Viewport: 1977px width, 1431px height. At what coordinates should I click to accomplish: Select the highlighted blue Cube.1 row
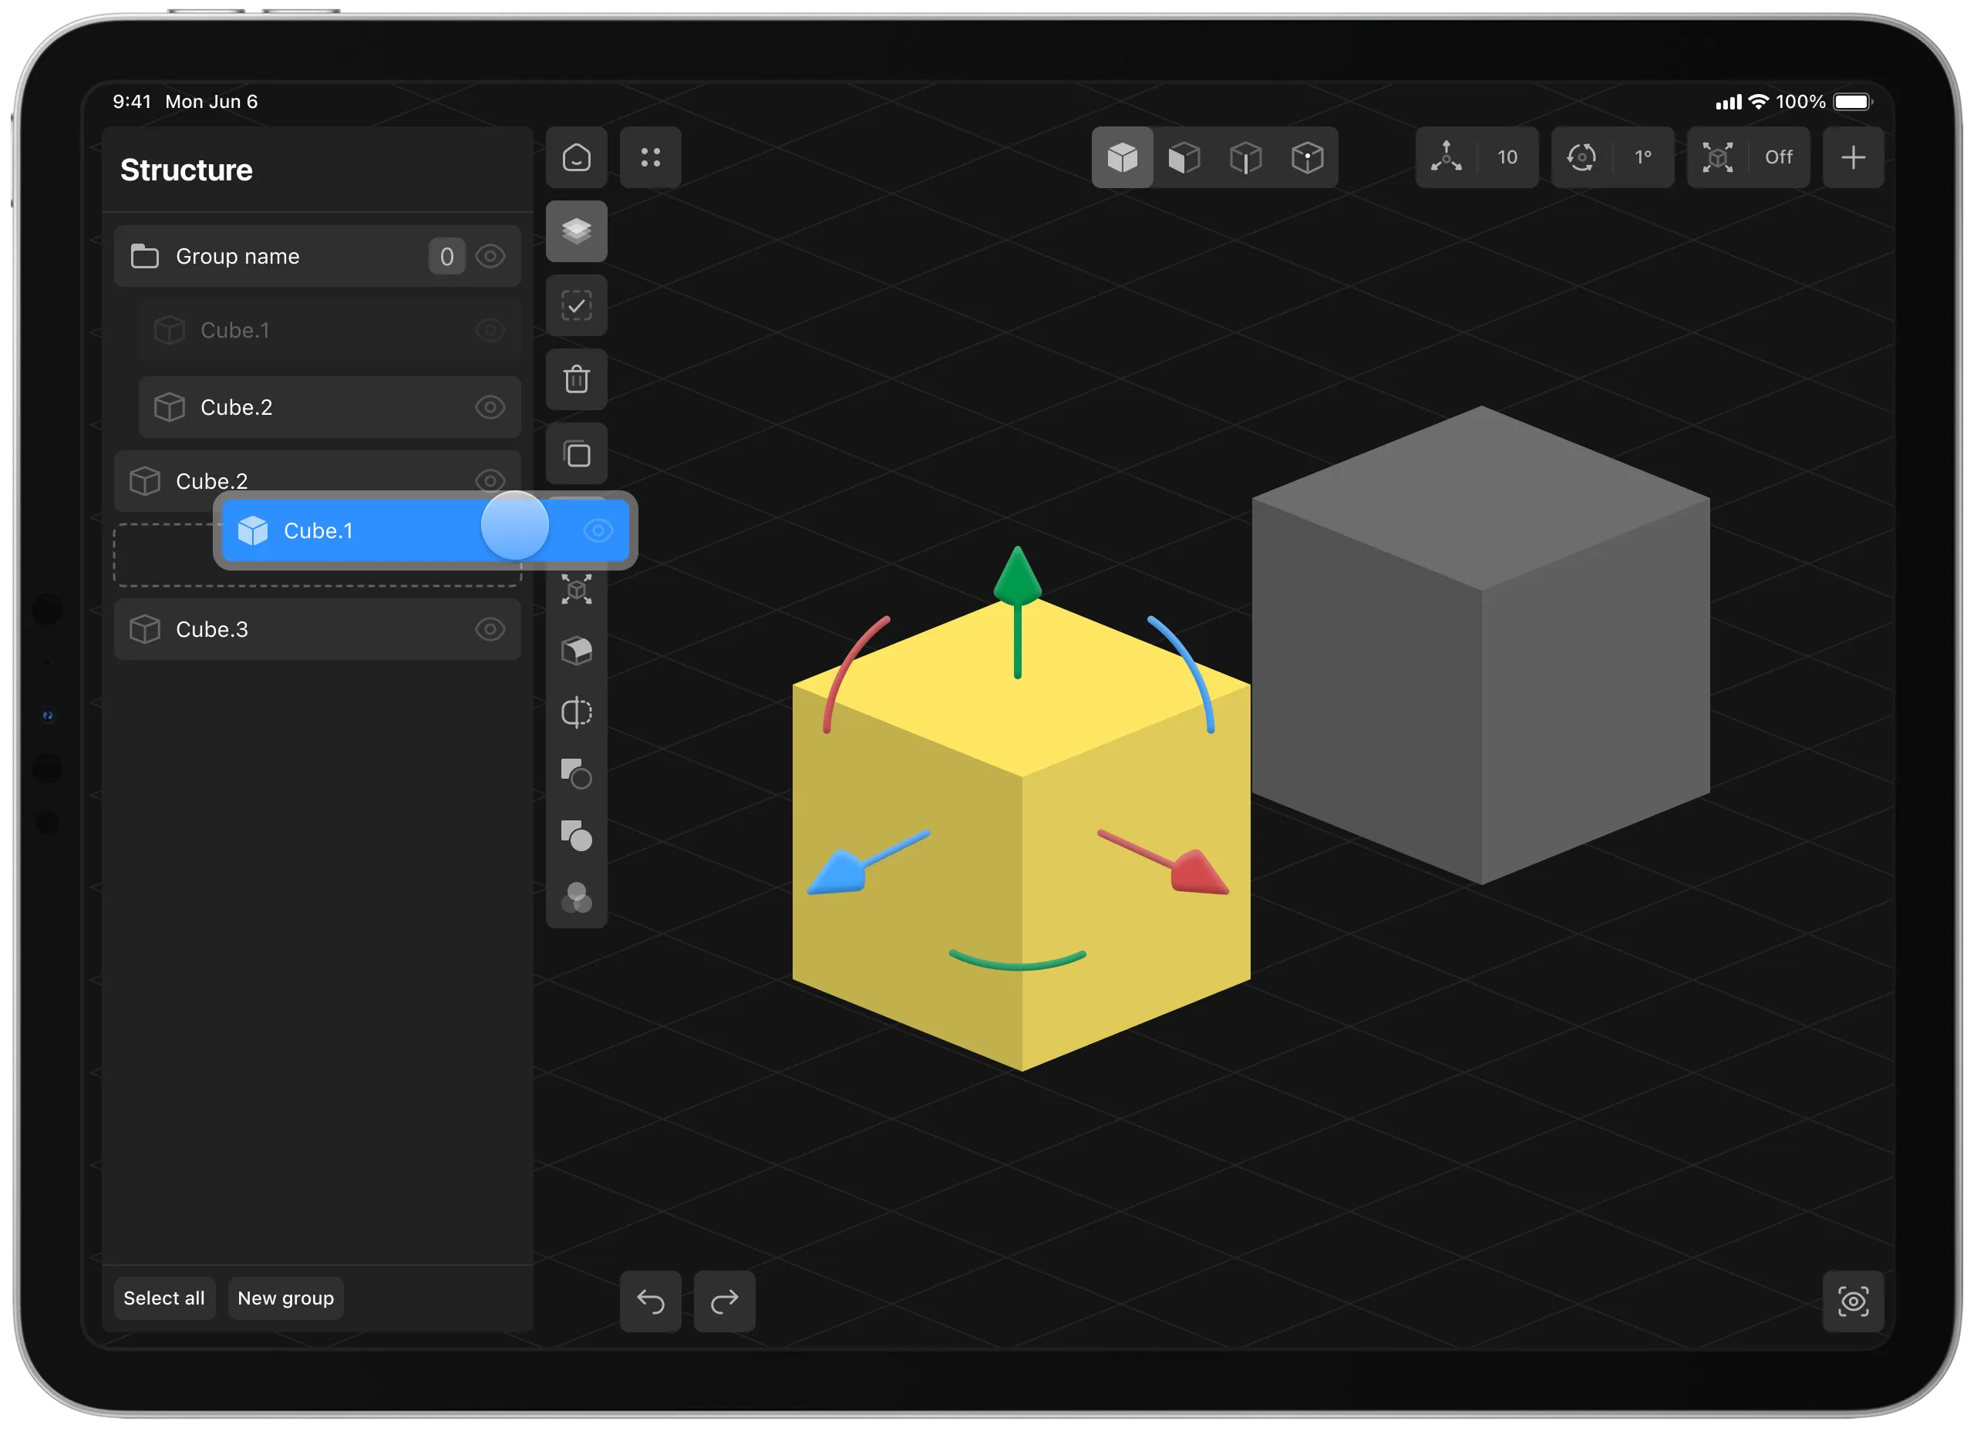(x=426, y=530)
